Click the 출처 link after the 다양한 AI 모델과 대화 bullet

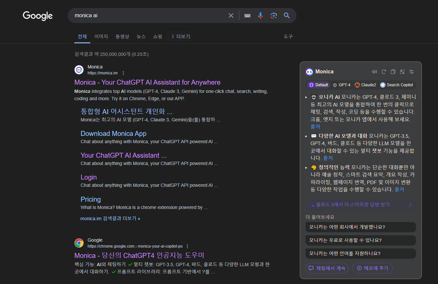(x=328, y=158)
